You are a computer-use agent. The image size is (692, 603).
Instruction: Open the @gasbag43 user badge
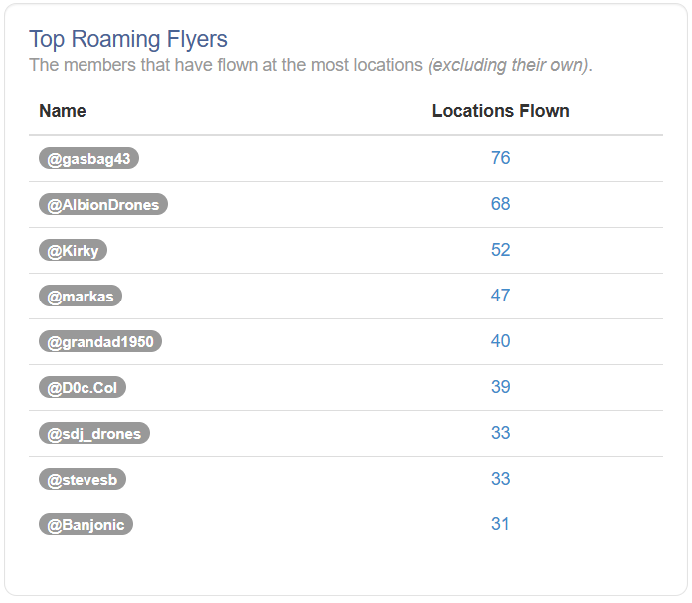pyautogui.click(x=88, y=158)
